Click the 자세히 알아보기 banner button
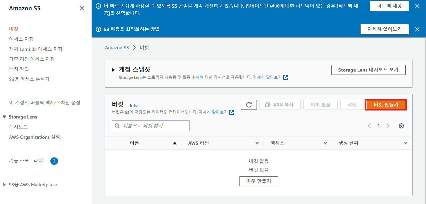This screenshot has height=204, width=426. point(385,29)
